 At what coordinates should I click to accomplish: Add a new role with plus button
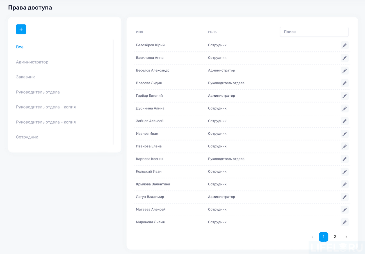coord(21,29)
